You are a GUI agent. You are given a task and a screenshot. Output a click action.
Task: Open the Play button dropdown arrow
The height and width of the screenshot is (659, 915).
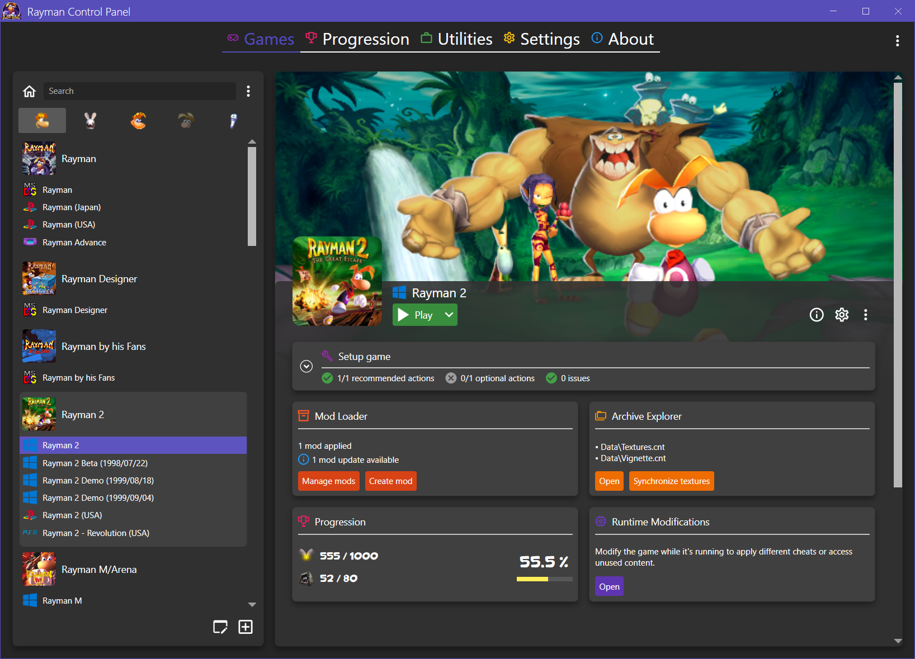(x=449, y=315)
